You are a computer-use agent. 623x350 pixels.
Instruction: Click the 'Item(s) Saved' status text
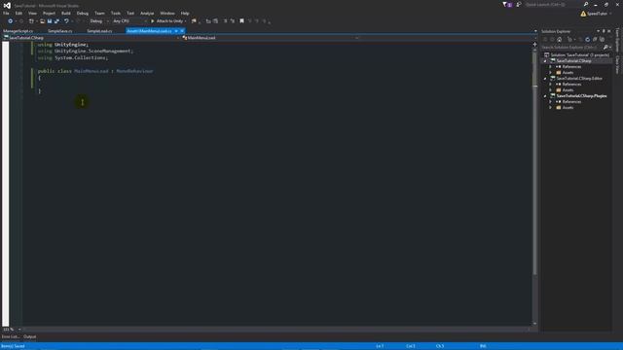tap(13, 346)
